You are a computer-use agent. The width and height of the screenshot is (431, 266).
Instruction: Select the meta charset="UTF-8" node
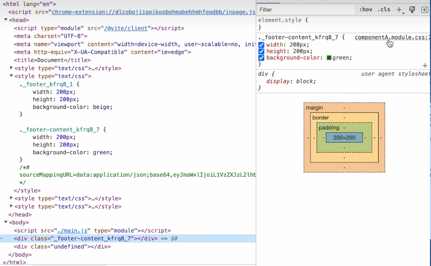click(x=51, y=36)
